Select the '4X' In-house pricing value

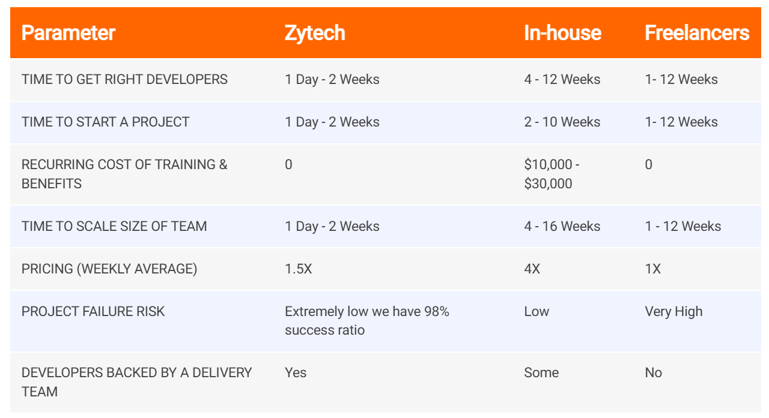tap(532, 269)
